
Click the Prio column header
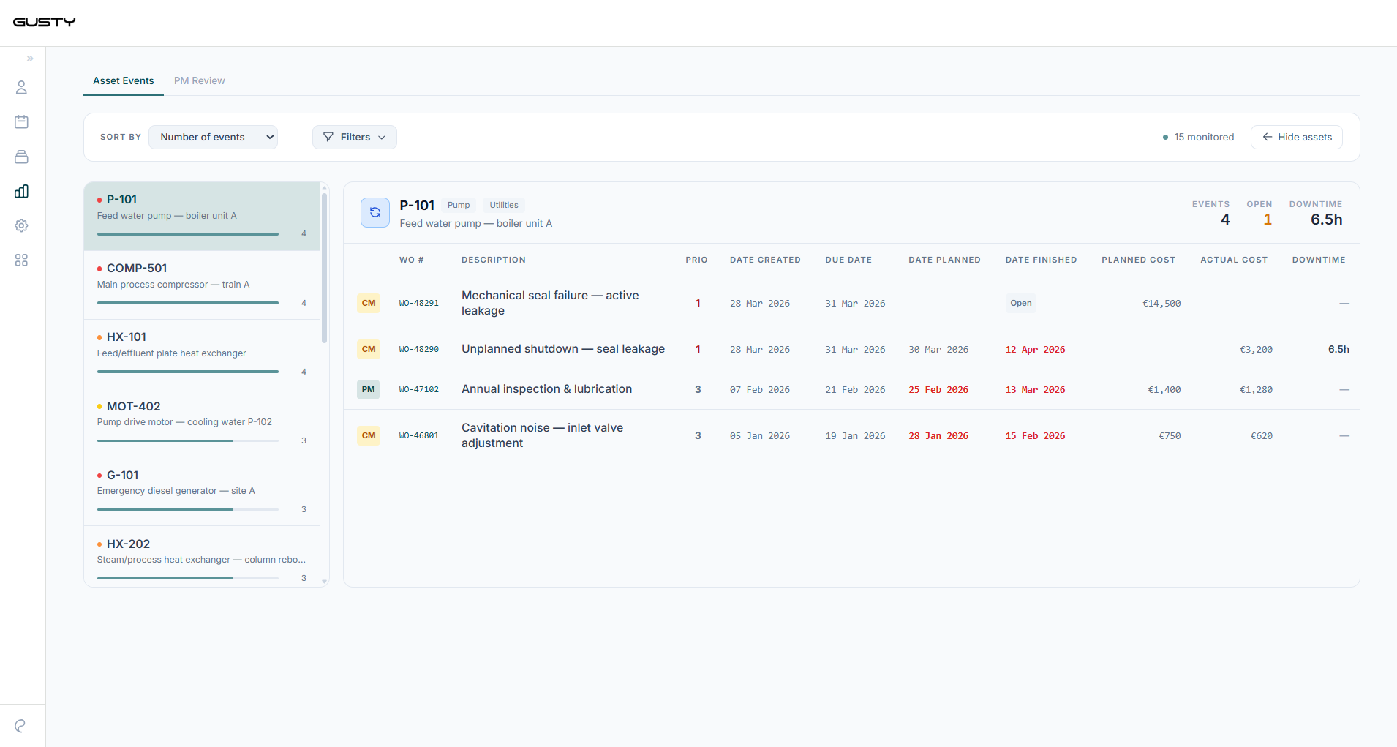click(x=696, y=260)
